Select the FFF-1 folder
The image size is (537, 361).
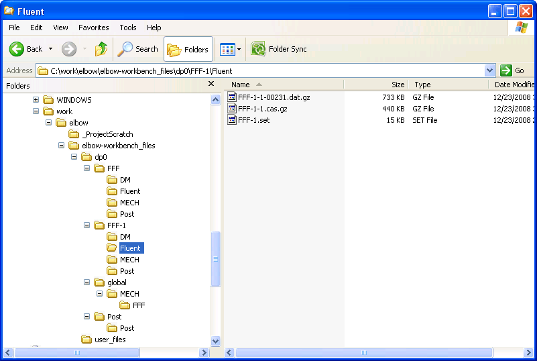click(117, 225)
